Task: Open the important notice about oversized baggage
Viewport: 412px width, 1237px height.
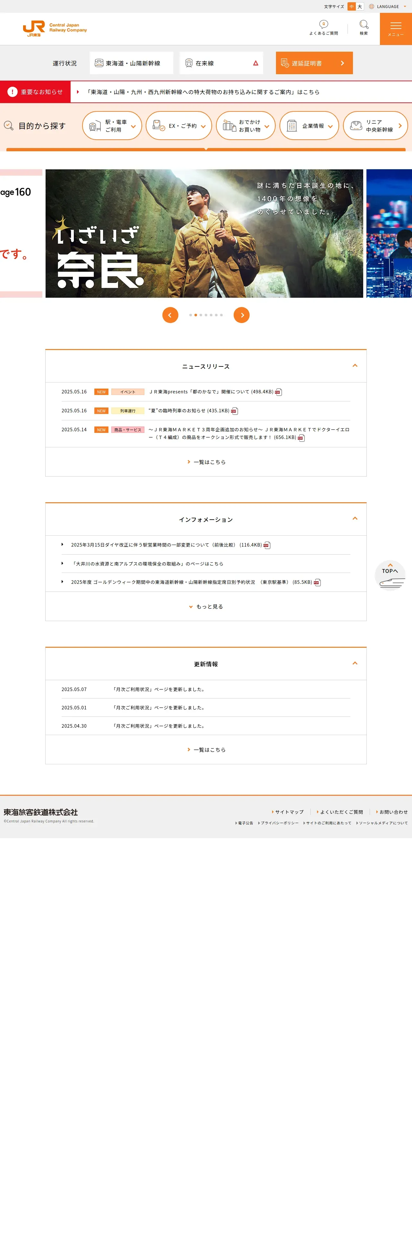Action: click(203, 92)
